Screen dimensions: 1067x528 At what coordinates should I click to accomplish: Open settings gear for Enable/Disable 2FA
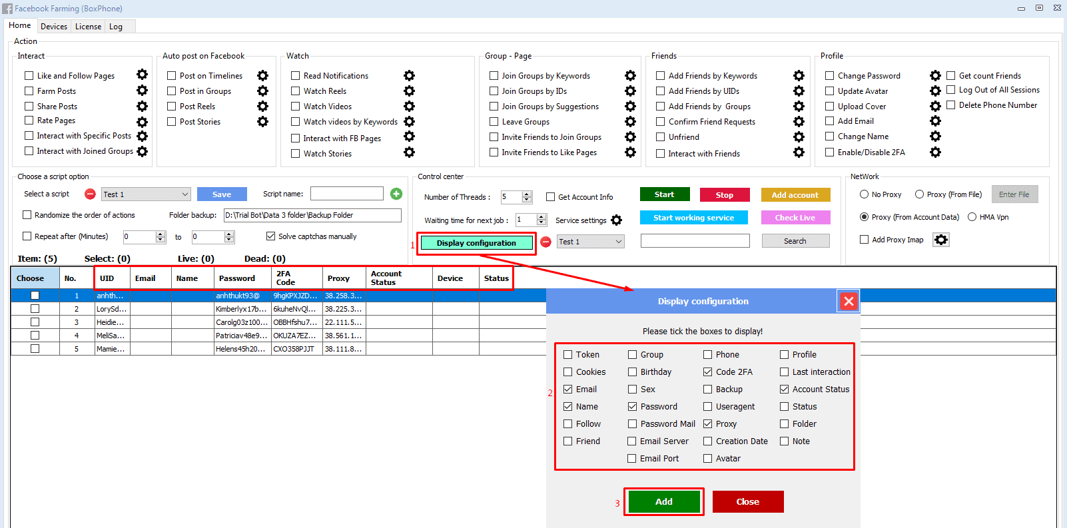(x=936, y=152)
